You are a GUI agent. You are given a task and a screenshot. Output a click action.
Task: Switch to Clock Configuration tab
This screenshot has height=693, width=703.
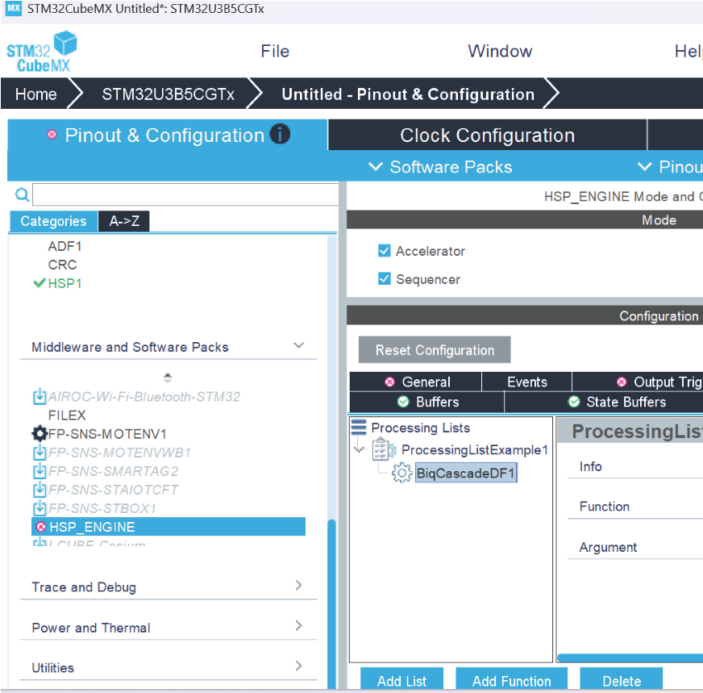[488, 135]
